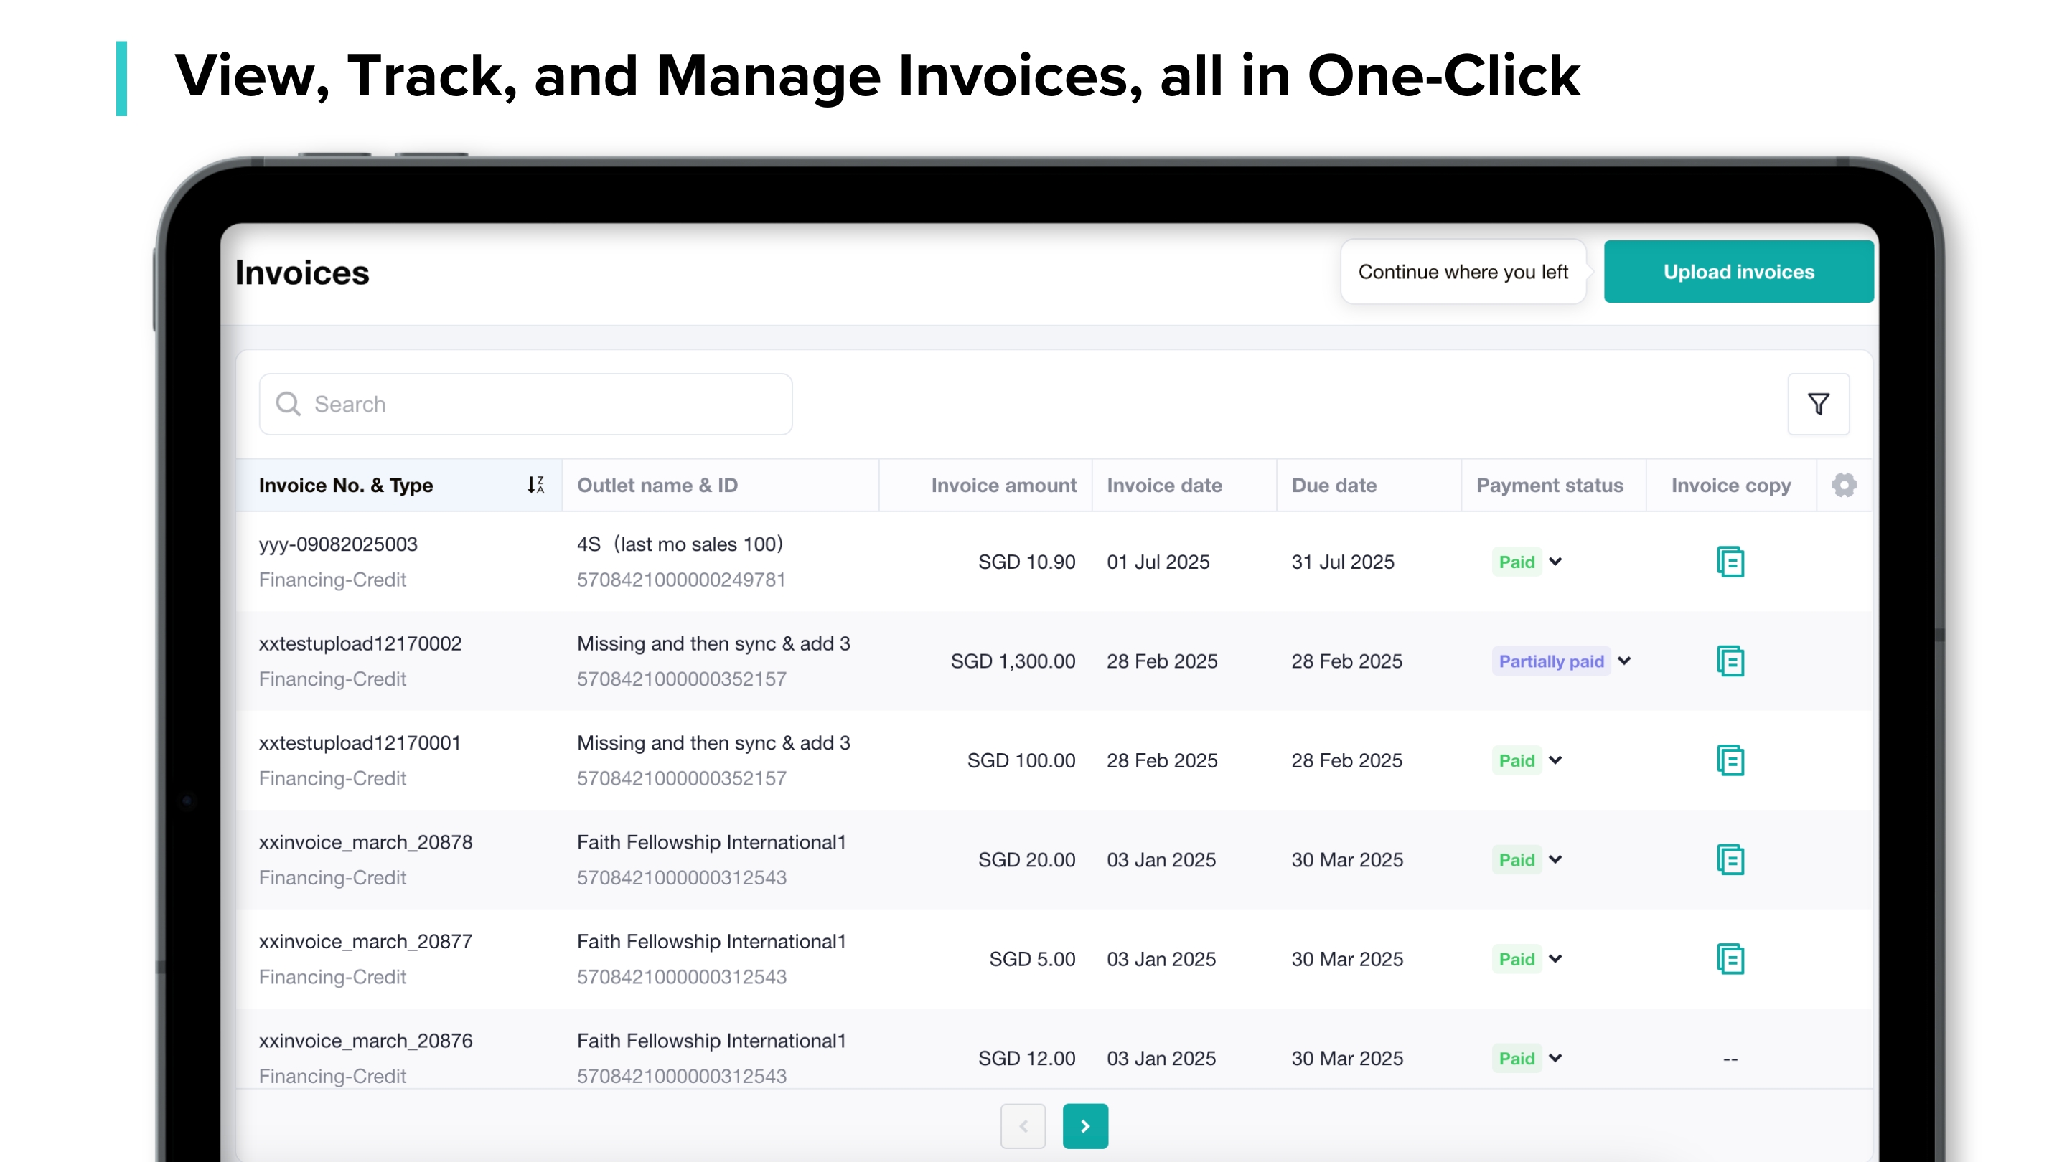Click the search magnifier icon
The width and height of the screenshot is (2067, 1162).
[x=288, y=404]
